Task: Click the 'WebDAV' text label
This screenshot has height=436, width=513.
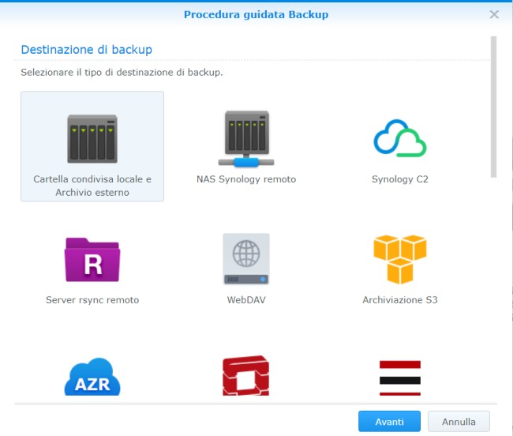Action: [x=246, y=300]
